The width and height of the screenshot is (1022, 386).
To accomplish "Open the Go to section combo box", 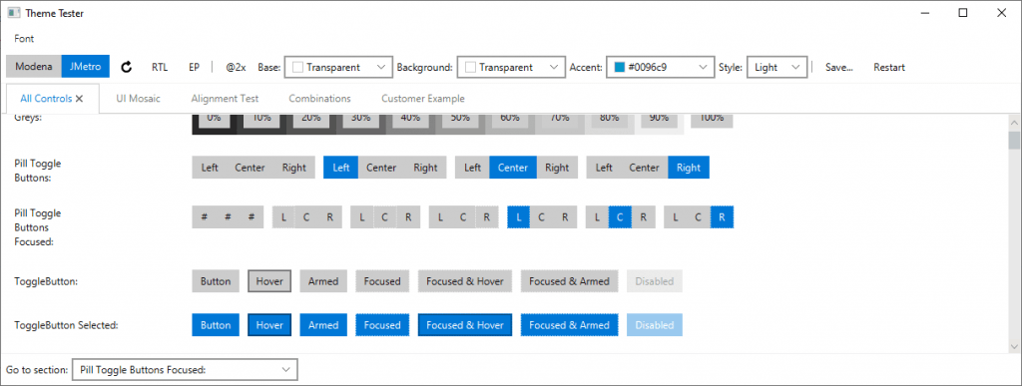I will click(x=185, y=370).
